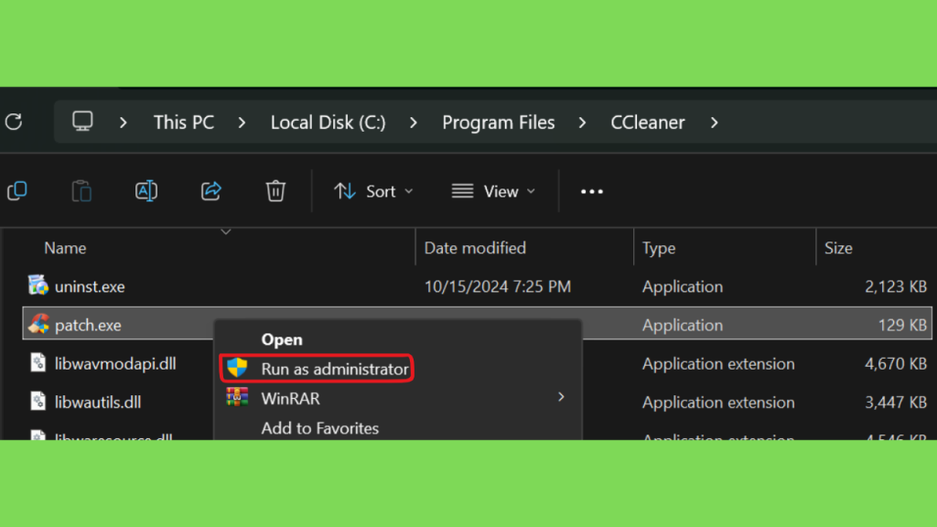Sort files by the Size column header
The image size is (937, 527).
pyautogui.click(x=838, y=248)
